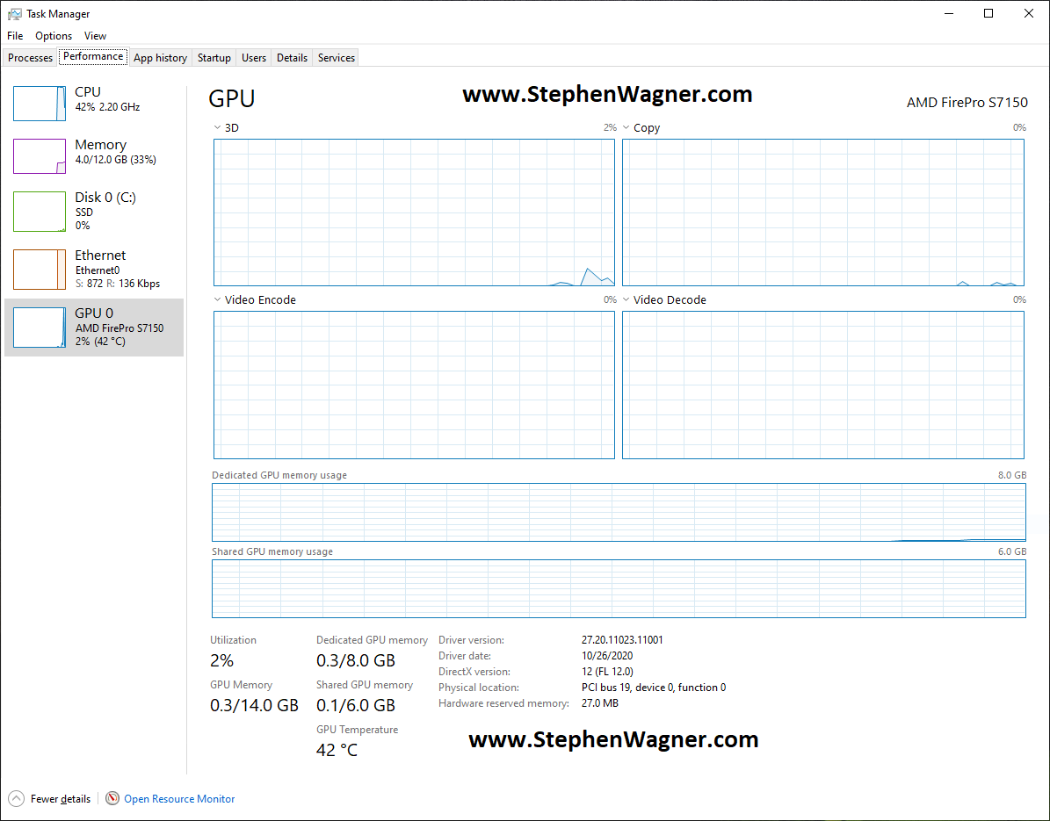Open the Video Decode engine dropdown
The width and height of the screenshot is (1050, 821).
[x=626, y=299]
